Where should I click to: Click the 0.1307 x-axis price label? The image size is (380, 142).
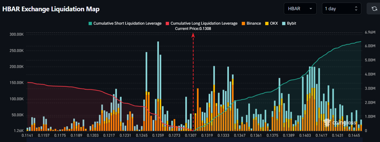(x=191, y=135)
